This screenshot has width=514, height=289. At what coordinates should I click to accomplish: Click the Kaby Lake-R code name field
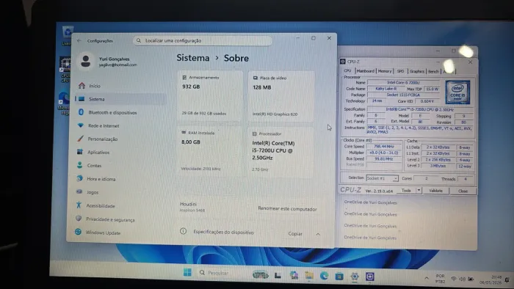pyautogui.click(x=385, y=89)
